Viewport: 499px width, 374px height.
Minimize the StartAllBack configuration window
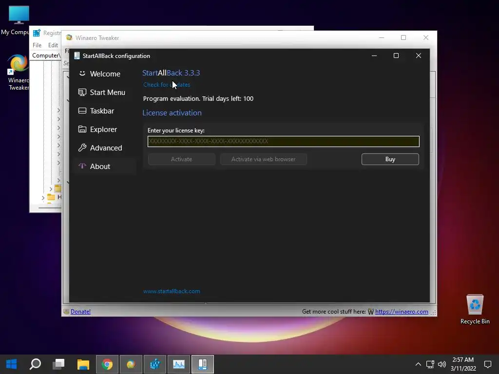pos(374,56)
